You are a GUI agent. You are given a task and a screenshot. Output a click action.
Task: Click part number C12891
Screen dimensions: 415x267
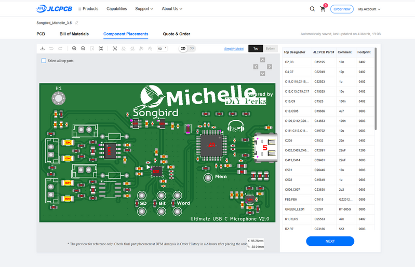pos(319,150)
